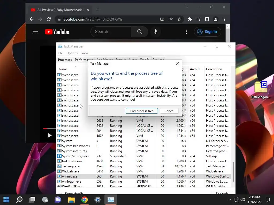The image size is (274, 205).
Task: Open Chrome media controls icon
Action: coord(198,19)
